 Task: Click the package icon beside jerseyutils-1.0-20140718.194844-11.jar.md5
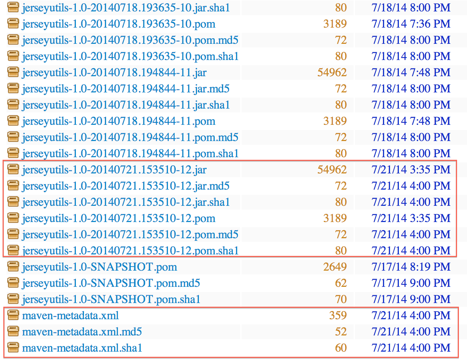coord(13,89)
